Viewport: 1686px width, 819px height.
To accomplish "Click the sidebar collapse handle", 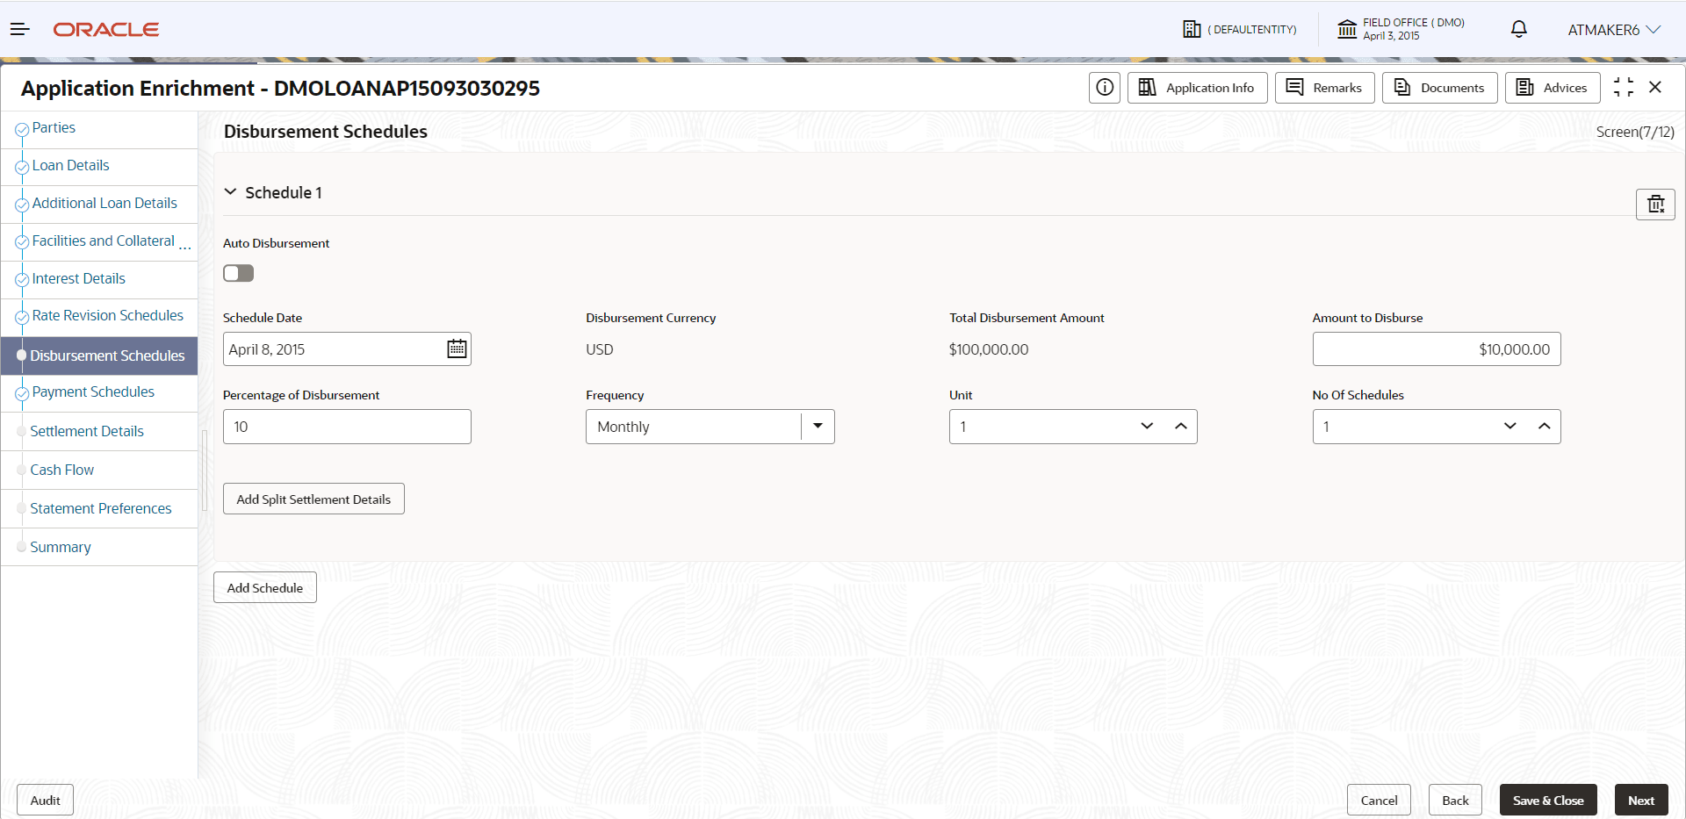I will tap(205, 471).
